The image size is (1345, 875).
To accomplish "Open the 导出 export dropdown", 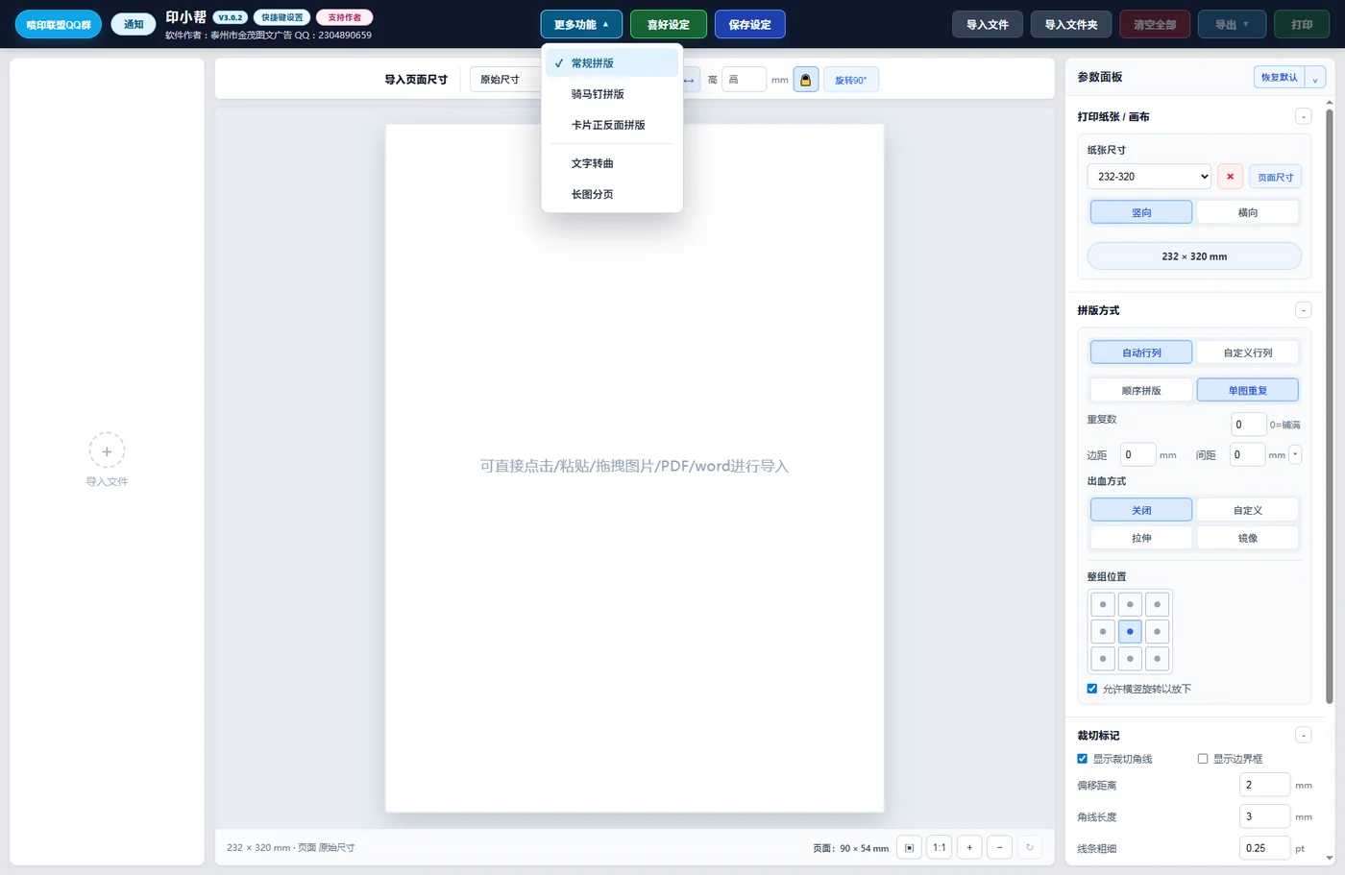I will click(1232, 24).
